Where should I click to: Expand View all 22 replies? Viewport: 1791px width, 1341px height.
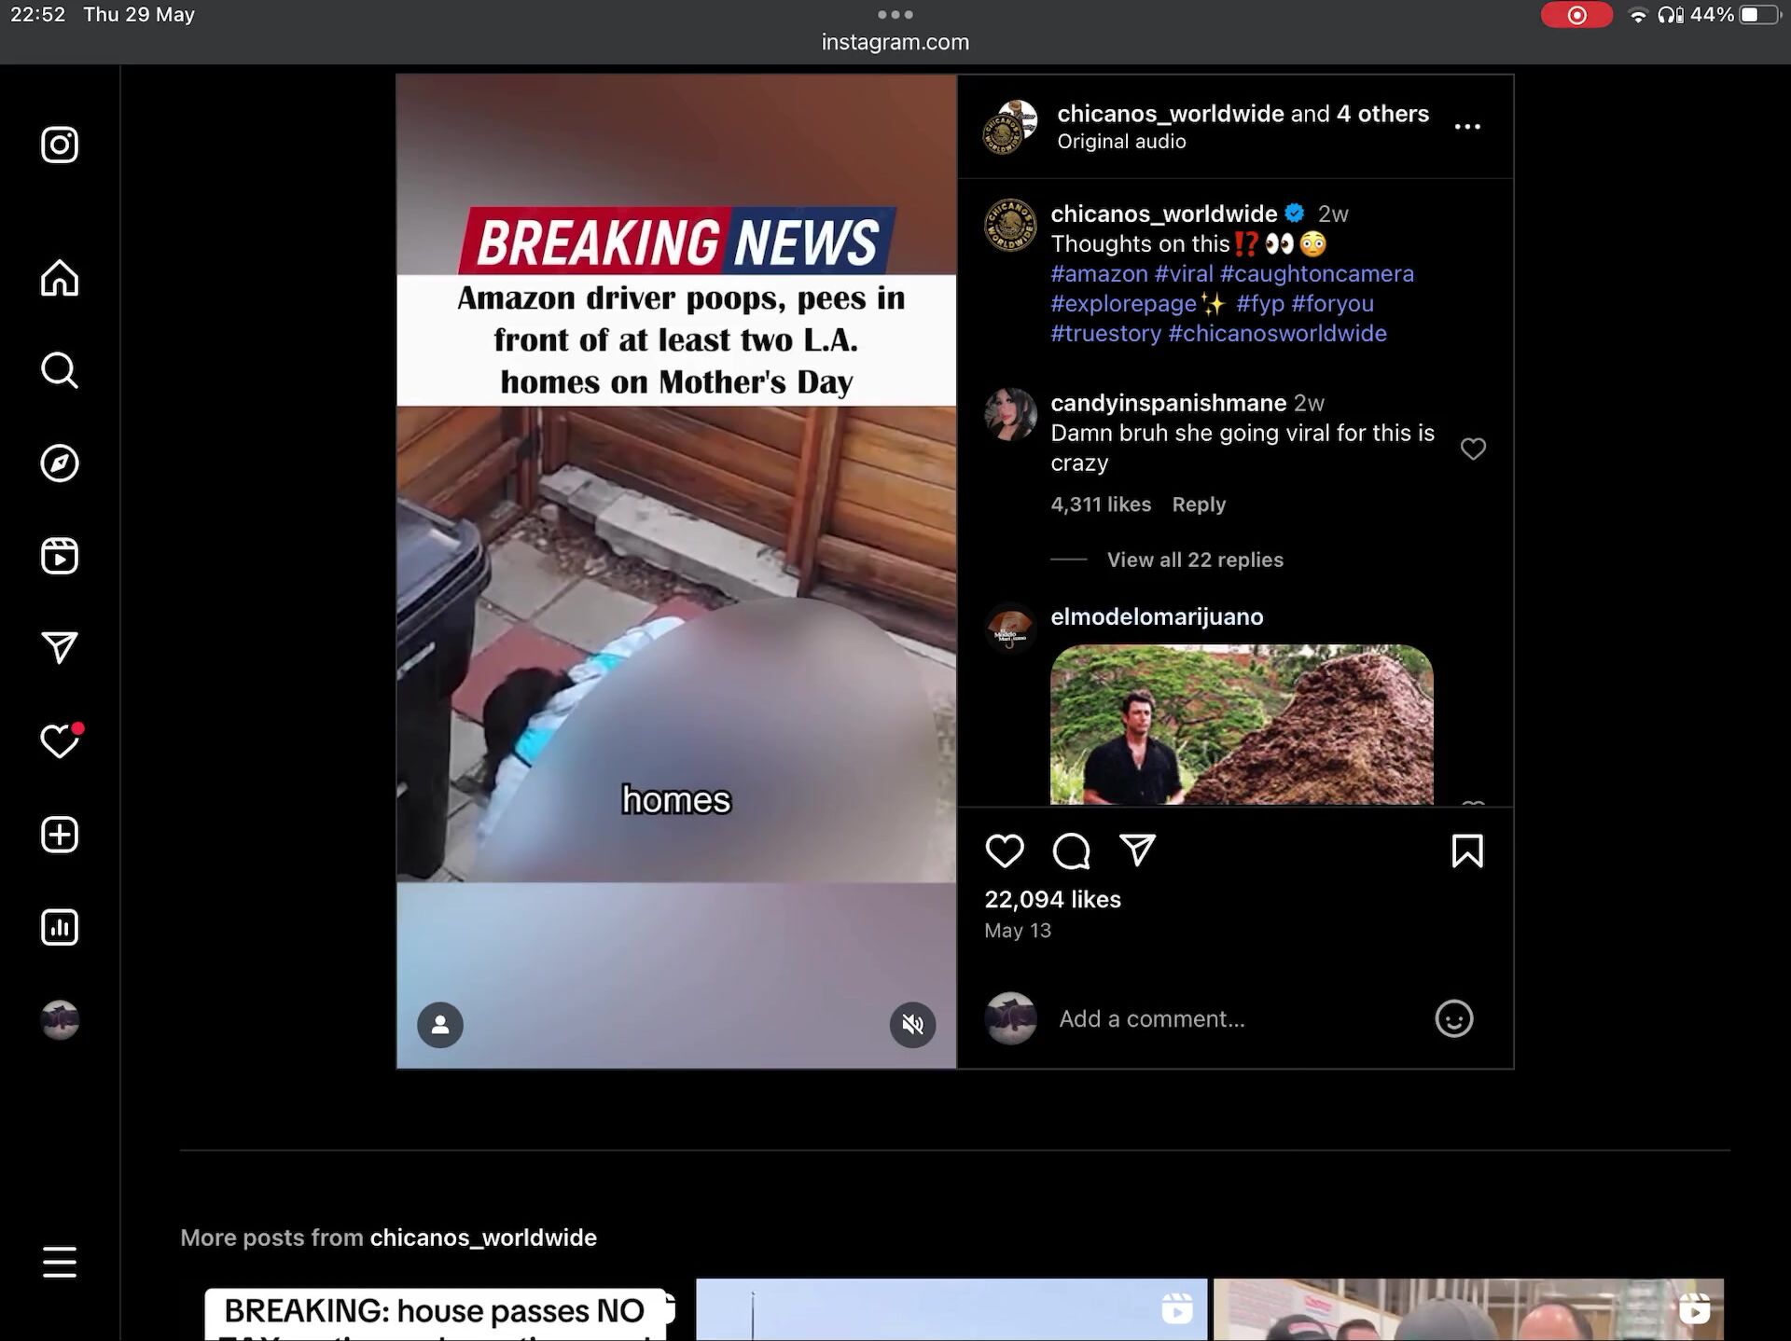pyautogui.click(x=1195, y=560)
